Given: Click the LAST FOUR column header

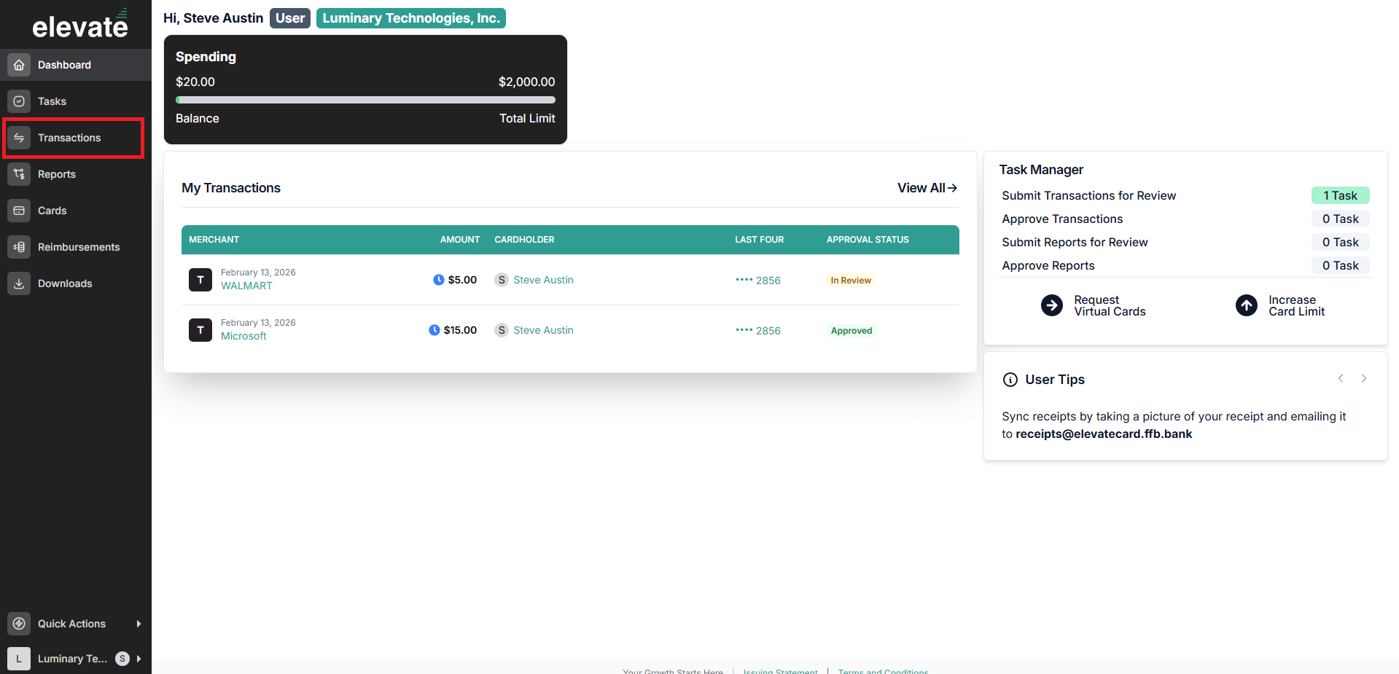Looking at the screenshot, I should [759, 240].
